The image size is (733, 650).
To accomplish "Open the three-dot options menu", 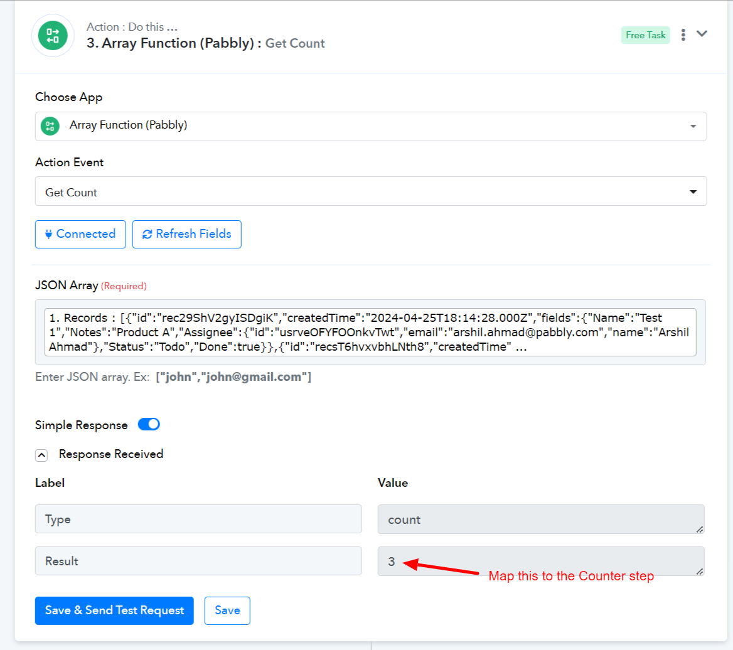I will [x=683, y=35].
